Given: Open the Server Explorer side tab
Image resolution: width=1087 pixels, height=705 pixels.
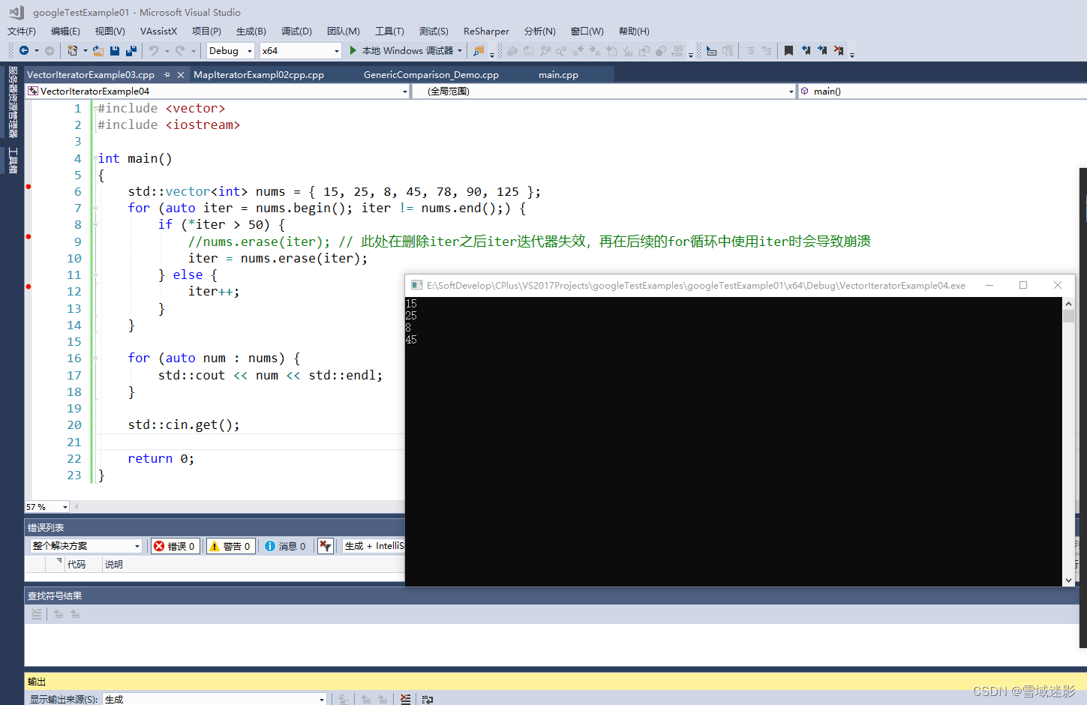Looking at the screenshot, I should coord(13,102).
